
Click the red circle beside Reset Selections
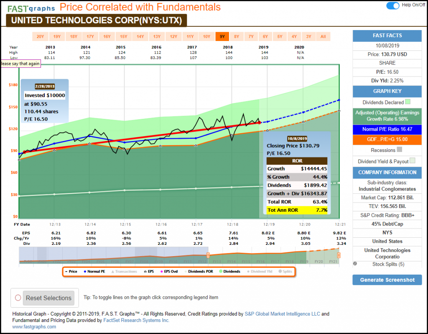(x=18, y=298)
